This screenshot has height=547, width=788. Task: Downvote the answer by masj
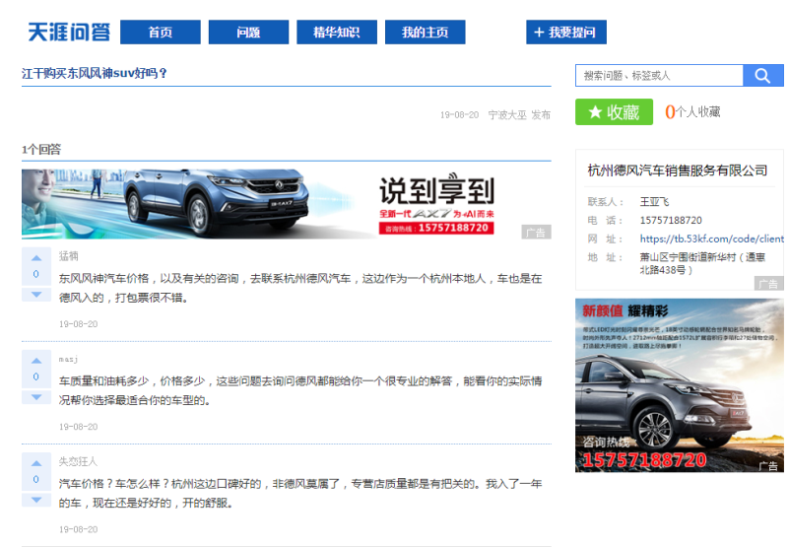[36, 397]
